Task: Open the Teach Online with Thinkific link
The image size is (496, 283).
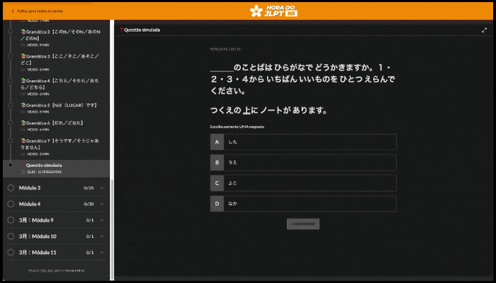Action: 56,271
